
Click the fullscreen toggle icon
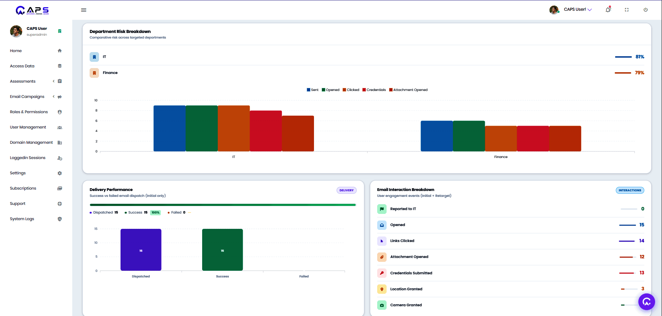[x=627, y=10]
